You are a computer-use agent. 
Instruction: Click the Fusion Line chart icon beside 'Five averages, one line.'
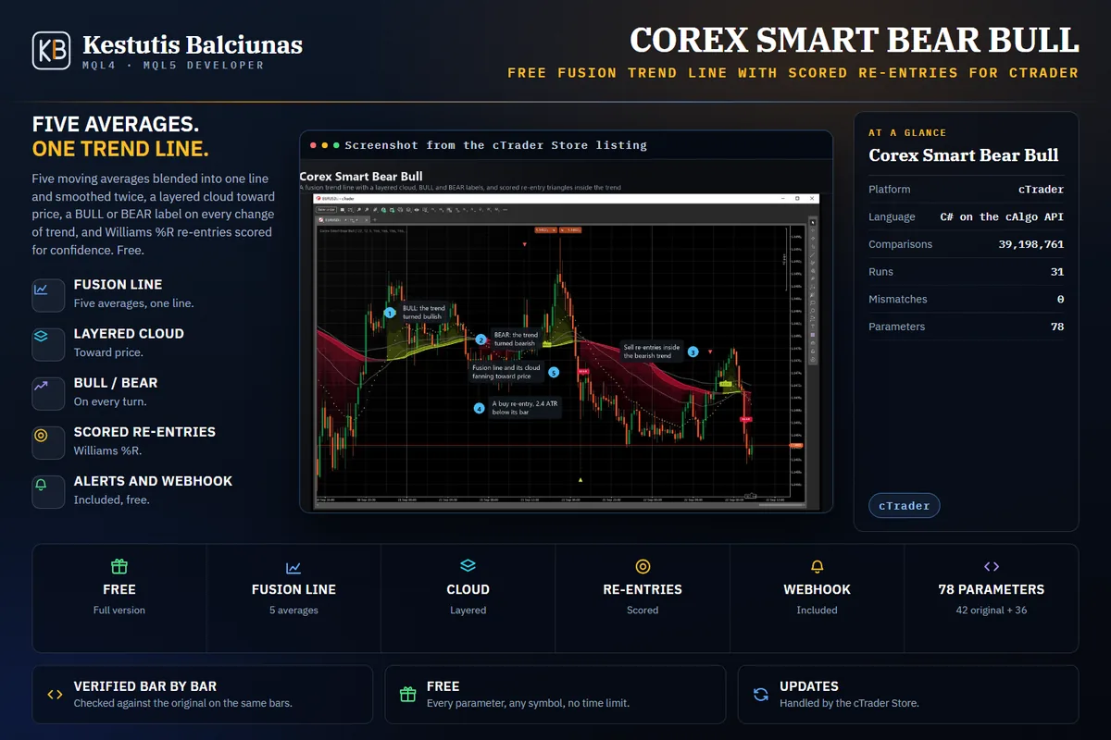[x=41, y=290]
